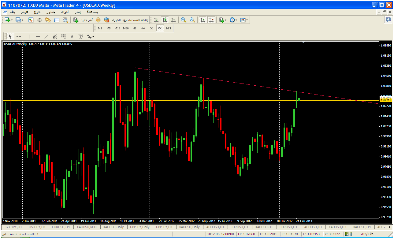Switch to candlestick chart display

(165, 20)
